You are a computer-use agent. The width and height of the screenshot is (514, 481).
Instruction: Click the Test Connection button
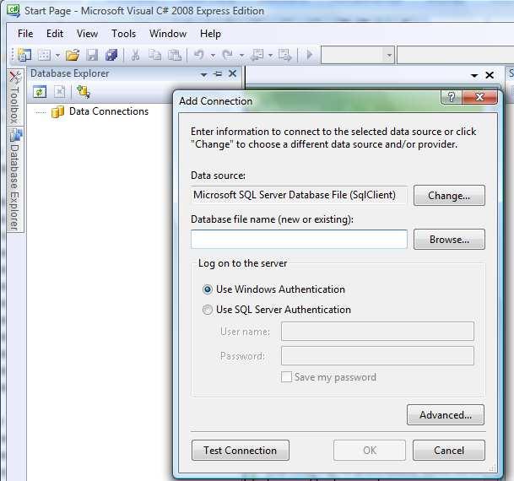coord(241,451)
